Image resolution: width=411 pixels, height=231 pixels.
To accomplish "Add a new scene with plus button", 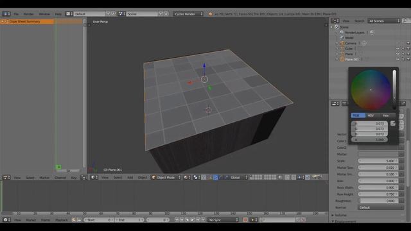I will tap(161, 13).
